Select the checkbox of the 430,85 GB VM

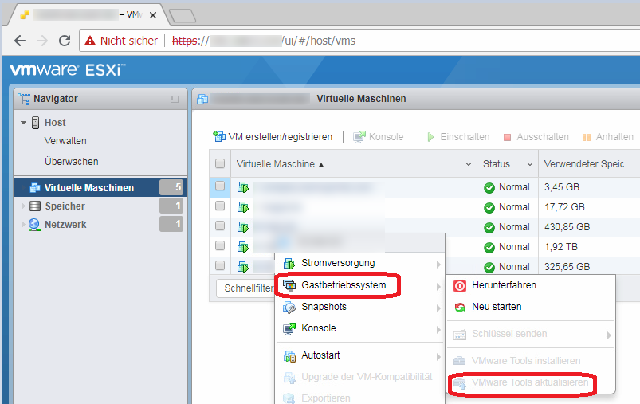220,227
